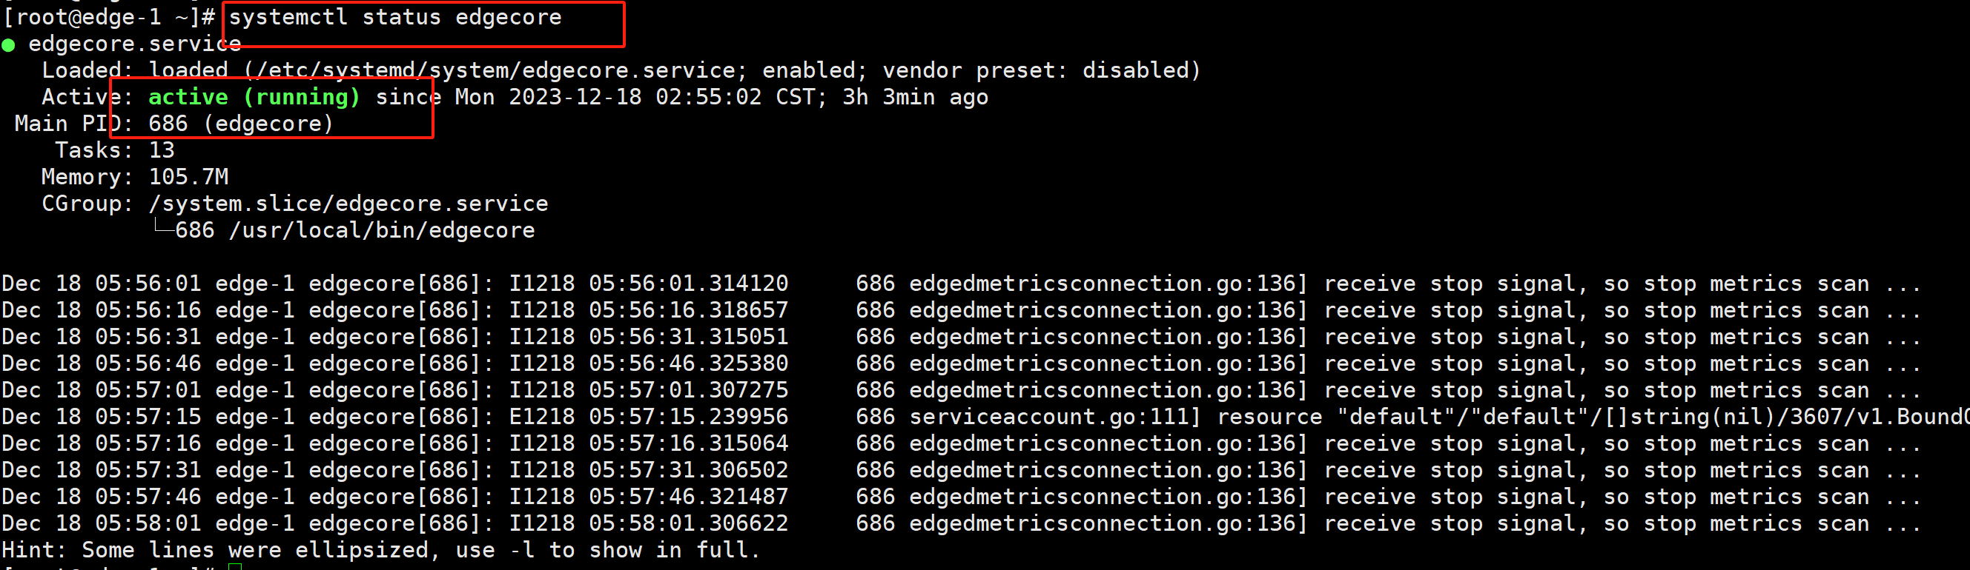The width and height of the screenshot is (1970, 570).
Task: Click the CGroup path /system.slice/edgecore.service
Action: pyautogui.click(x=348, y=204)
